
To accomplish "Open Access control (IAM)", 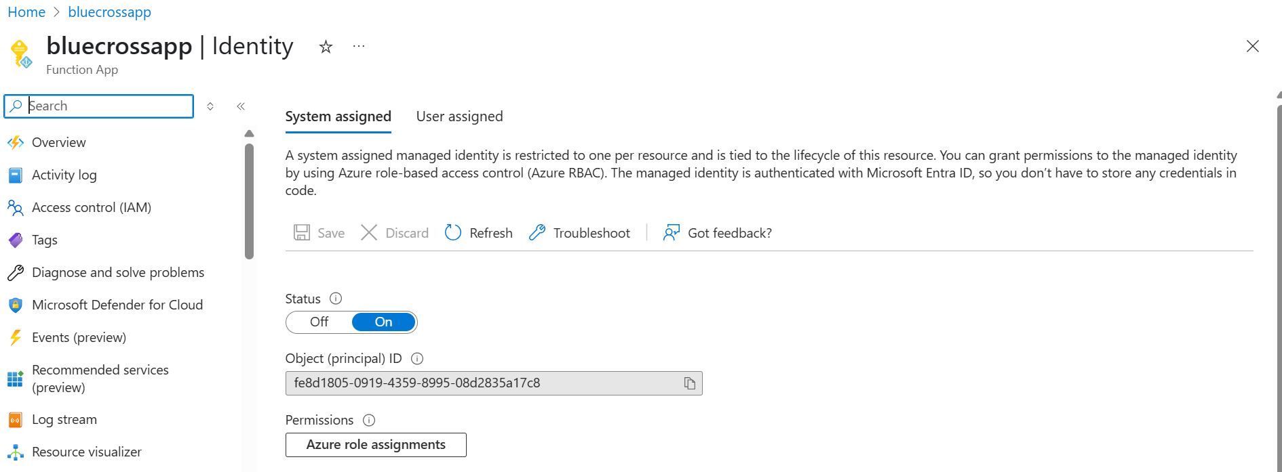I will point(92,207).
